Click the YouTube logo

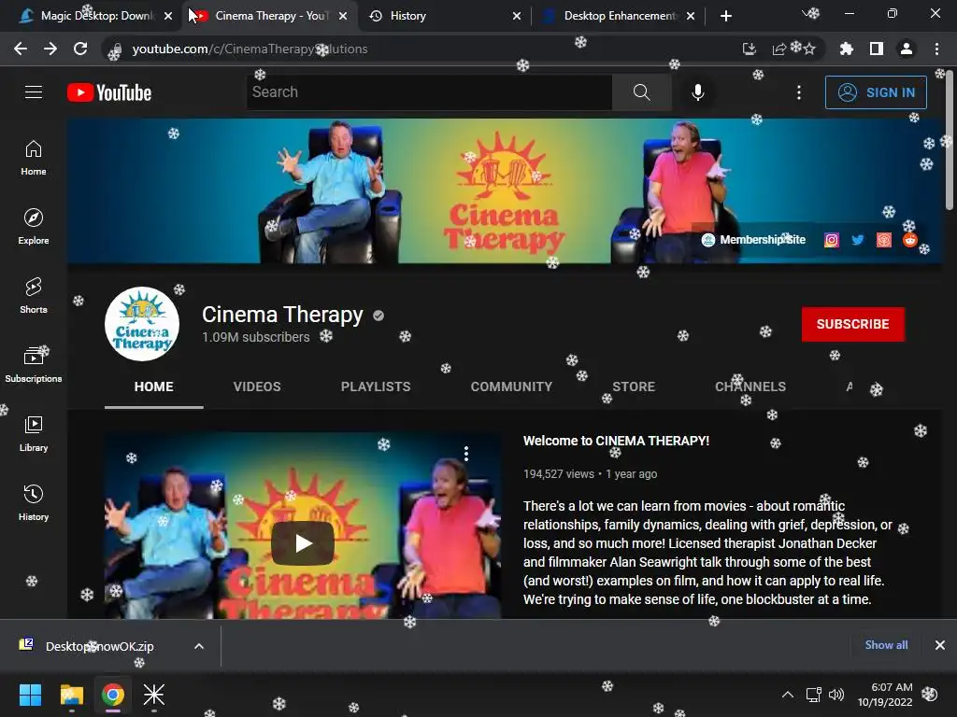[x=109, y=92]
